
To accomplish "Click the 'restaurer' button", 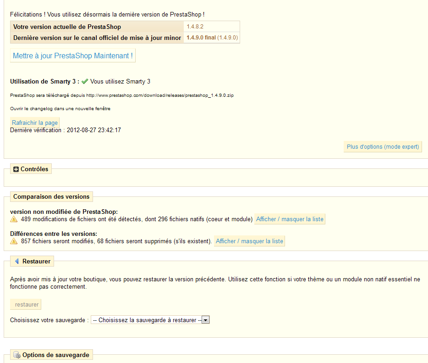I will click(26, 305).
